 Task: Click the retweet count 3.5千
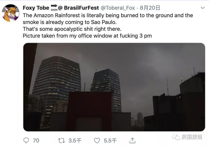tap(74, 140)
